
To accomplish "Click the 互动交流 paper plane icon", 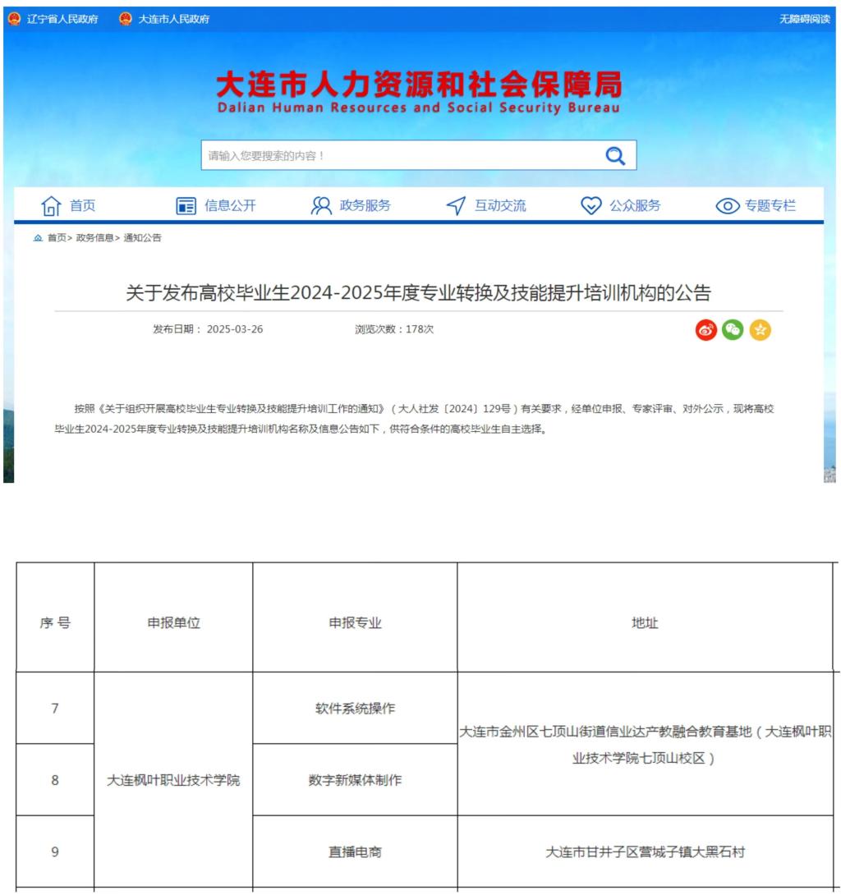I will (x=456, y=206).
